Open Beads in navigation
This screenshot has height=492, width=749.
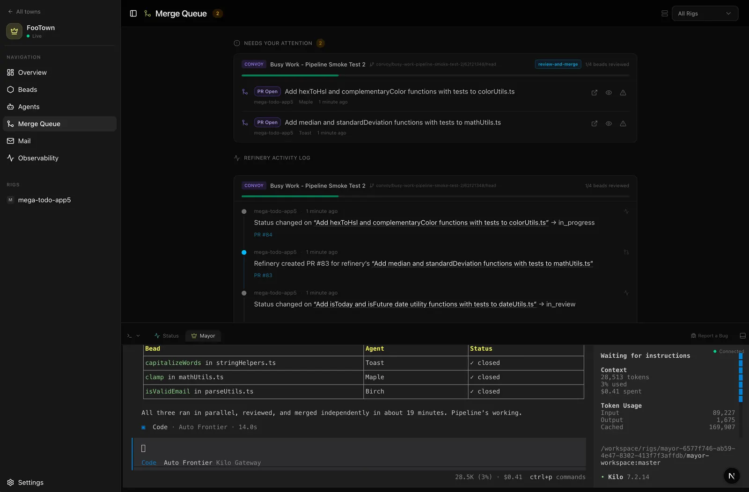tap(60, 90)
